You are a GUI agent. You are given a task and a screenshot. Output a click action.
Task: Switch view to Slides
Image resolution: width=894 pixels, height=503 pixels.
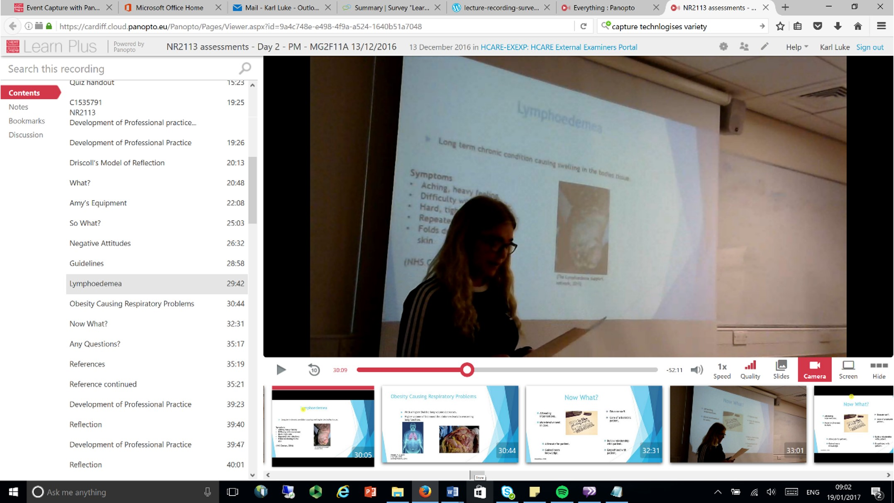coord(781,370)
